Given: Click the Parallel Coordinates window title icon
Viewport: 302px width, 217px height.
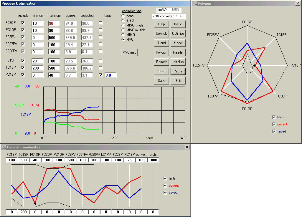Looking at the screenshot, I should (x=4, y=147).
